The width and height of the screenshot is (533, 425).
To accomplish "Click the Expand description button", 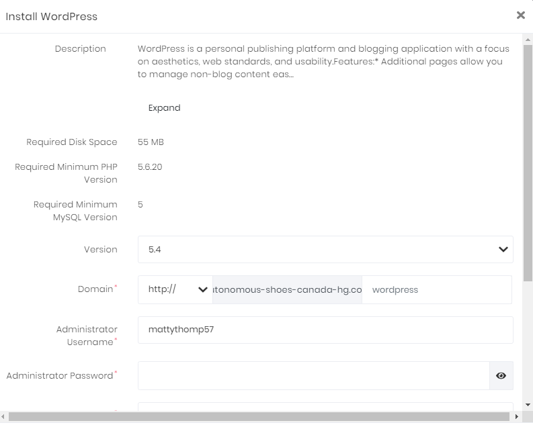I will pos(164,108).
